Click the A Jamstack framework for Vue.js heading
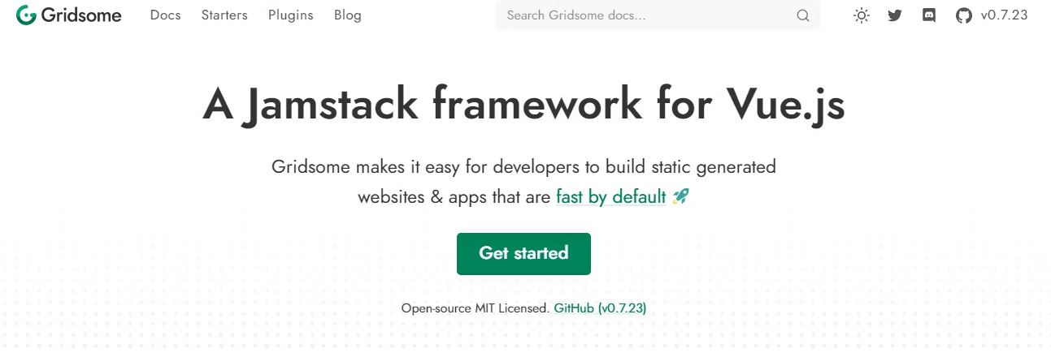The width and height of the screenshot is (1051, 353). (x=524, y=105)
